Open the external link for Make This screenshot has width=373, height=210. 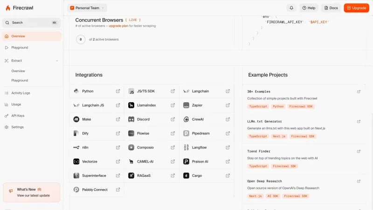118,119
